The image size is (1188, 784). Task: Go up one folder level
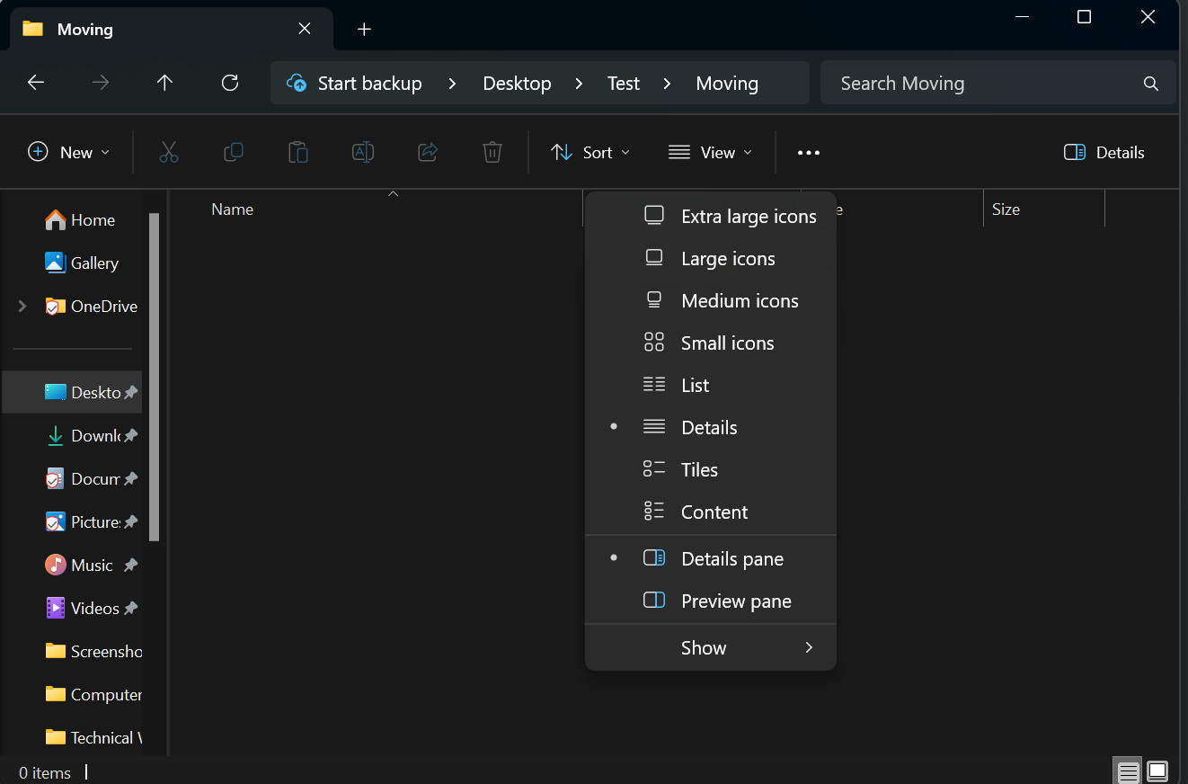[164, 83]
